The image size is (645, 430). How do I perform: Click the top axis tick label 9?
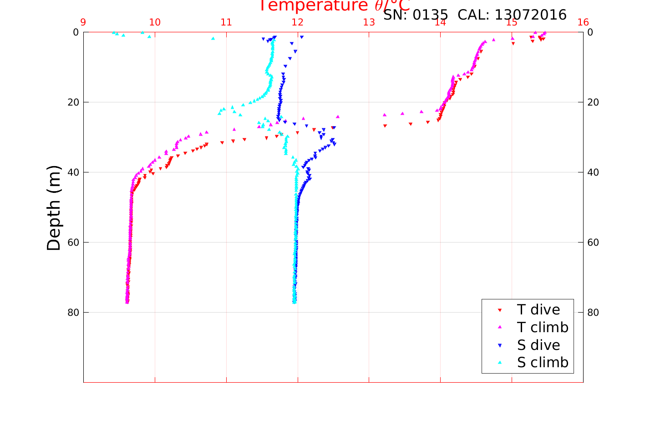(x=83, y=22)
